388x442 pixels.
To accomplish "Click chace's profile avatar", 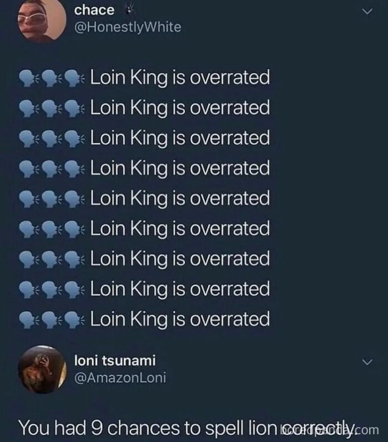I will (40, 21).
